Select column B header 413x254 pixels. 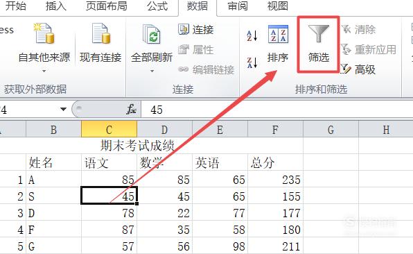[x=54, y=129]
